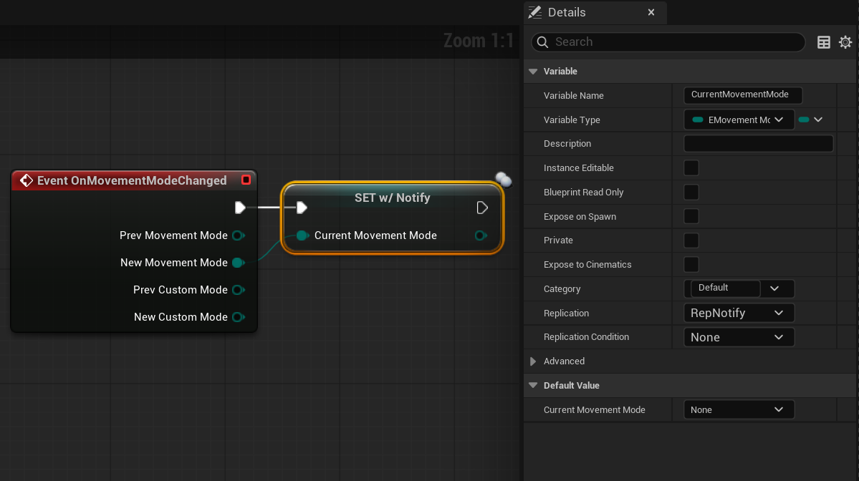The height and width of the screenshot is (481, 859).
Task: Open the Property Matrix grid icon
Action: (x=824, y=42)
